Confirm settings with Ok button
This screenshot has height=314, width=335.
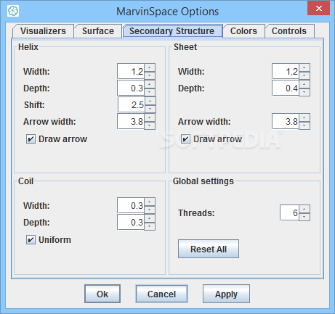(x=102, y=294)
